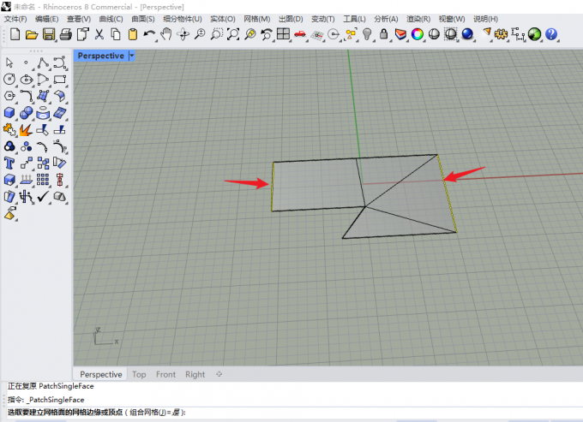Switch to the Right viewport tab
The width and height of the screenshot is (583, 422).
pyautogui.click(x=195, y=374)
